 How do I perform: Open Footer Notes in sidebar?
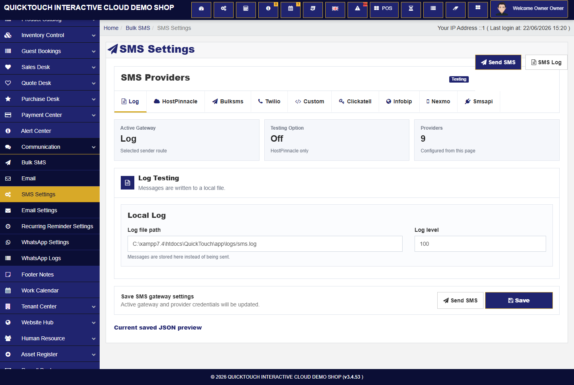(50, 274)
